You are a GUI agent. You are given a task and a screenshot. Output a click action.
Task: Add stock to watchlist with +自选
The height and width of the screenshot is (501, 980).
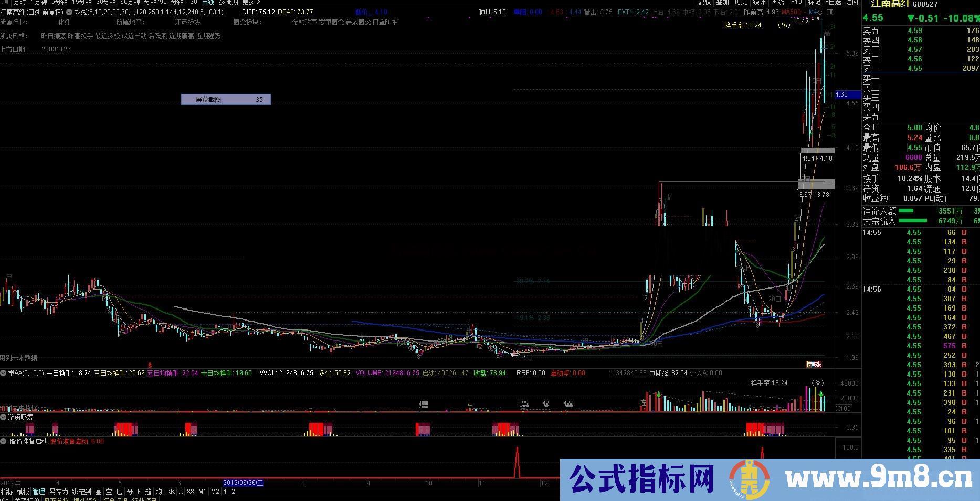833,3
